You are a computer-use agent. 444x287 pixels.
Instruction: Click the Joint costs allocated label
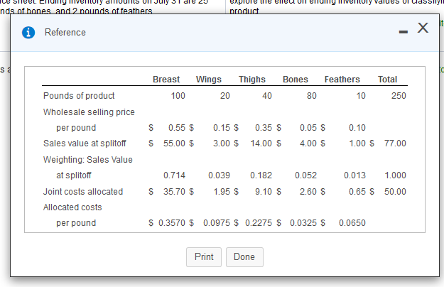(83, 192)
